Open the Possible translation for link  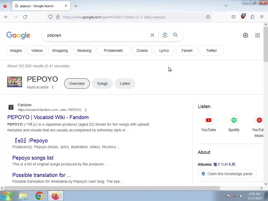coord(42,175)
